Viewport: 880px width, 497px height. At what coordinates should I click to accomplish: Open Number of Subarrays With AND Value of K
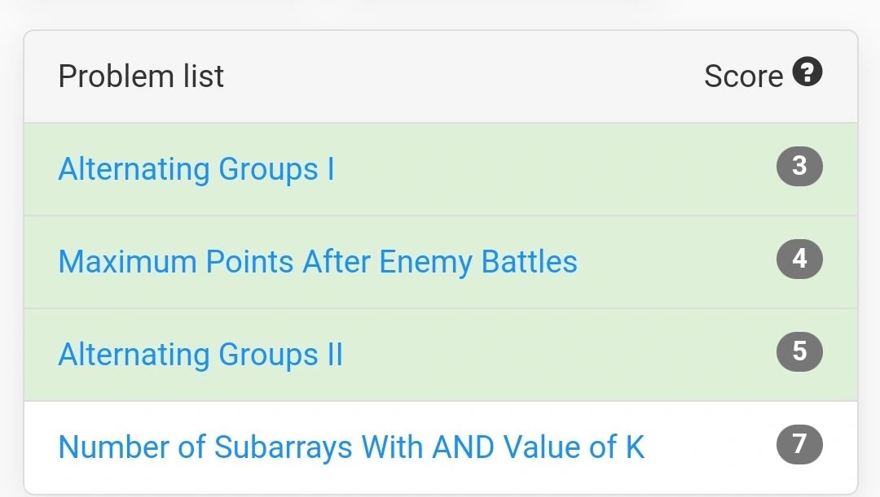point(351,447)
